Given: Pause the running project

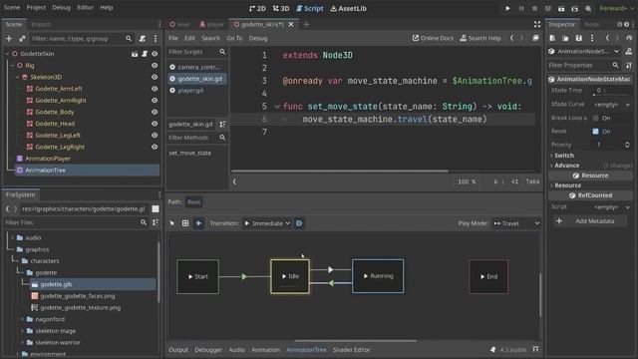Looking at the screenshot, I should (x=521, y=8).
